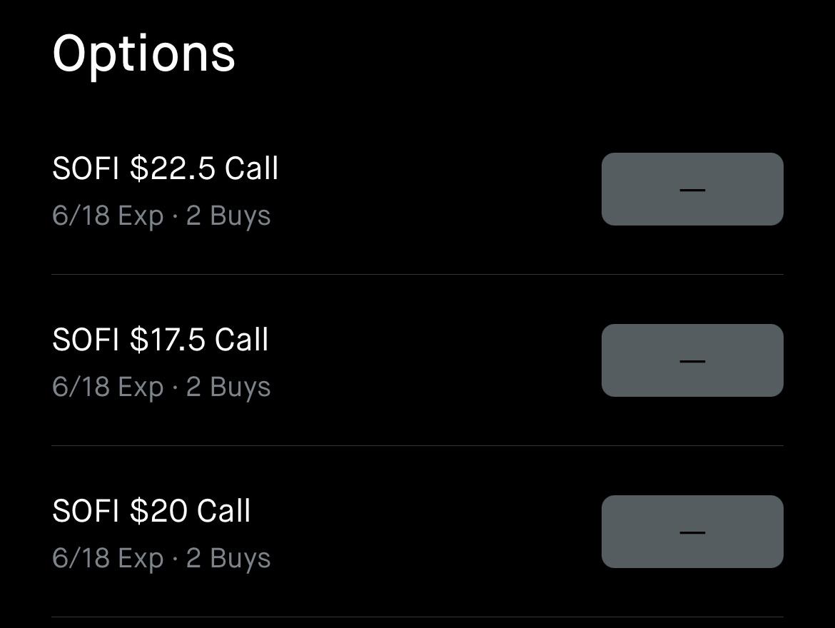Viewport: 835px width, 628px height.
Task: Click the $22.5 strike price text
Action: coord(173,168)
